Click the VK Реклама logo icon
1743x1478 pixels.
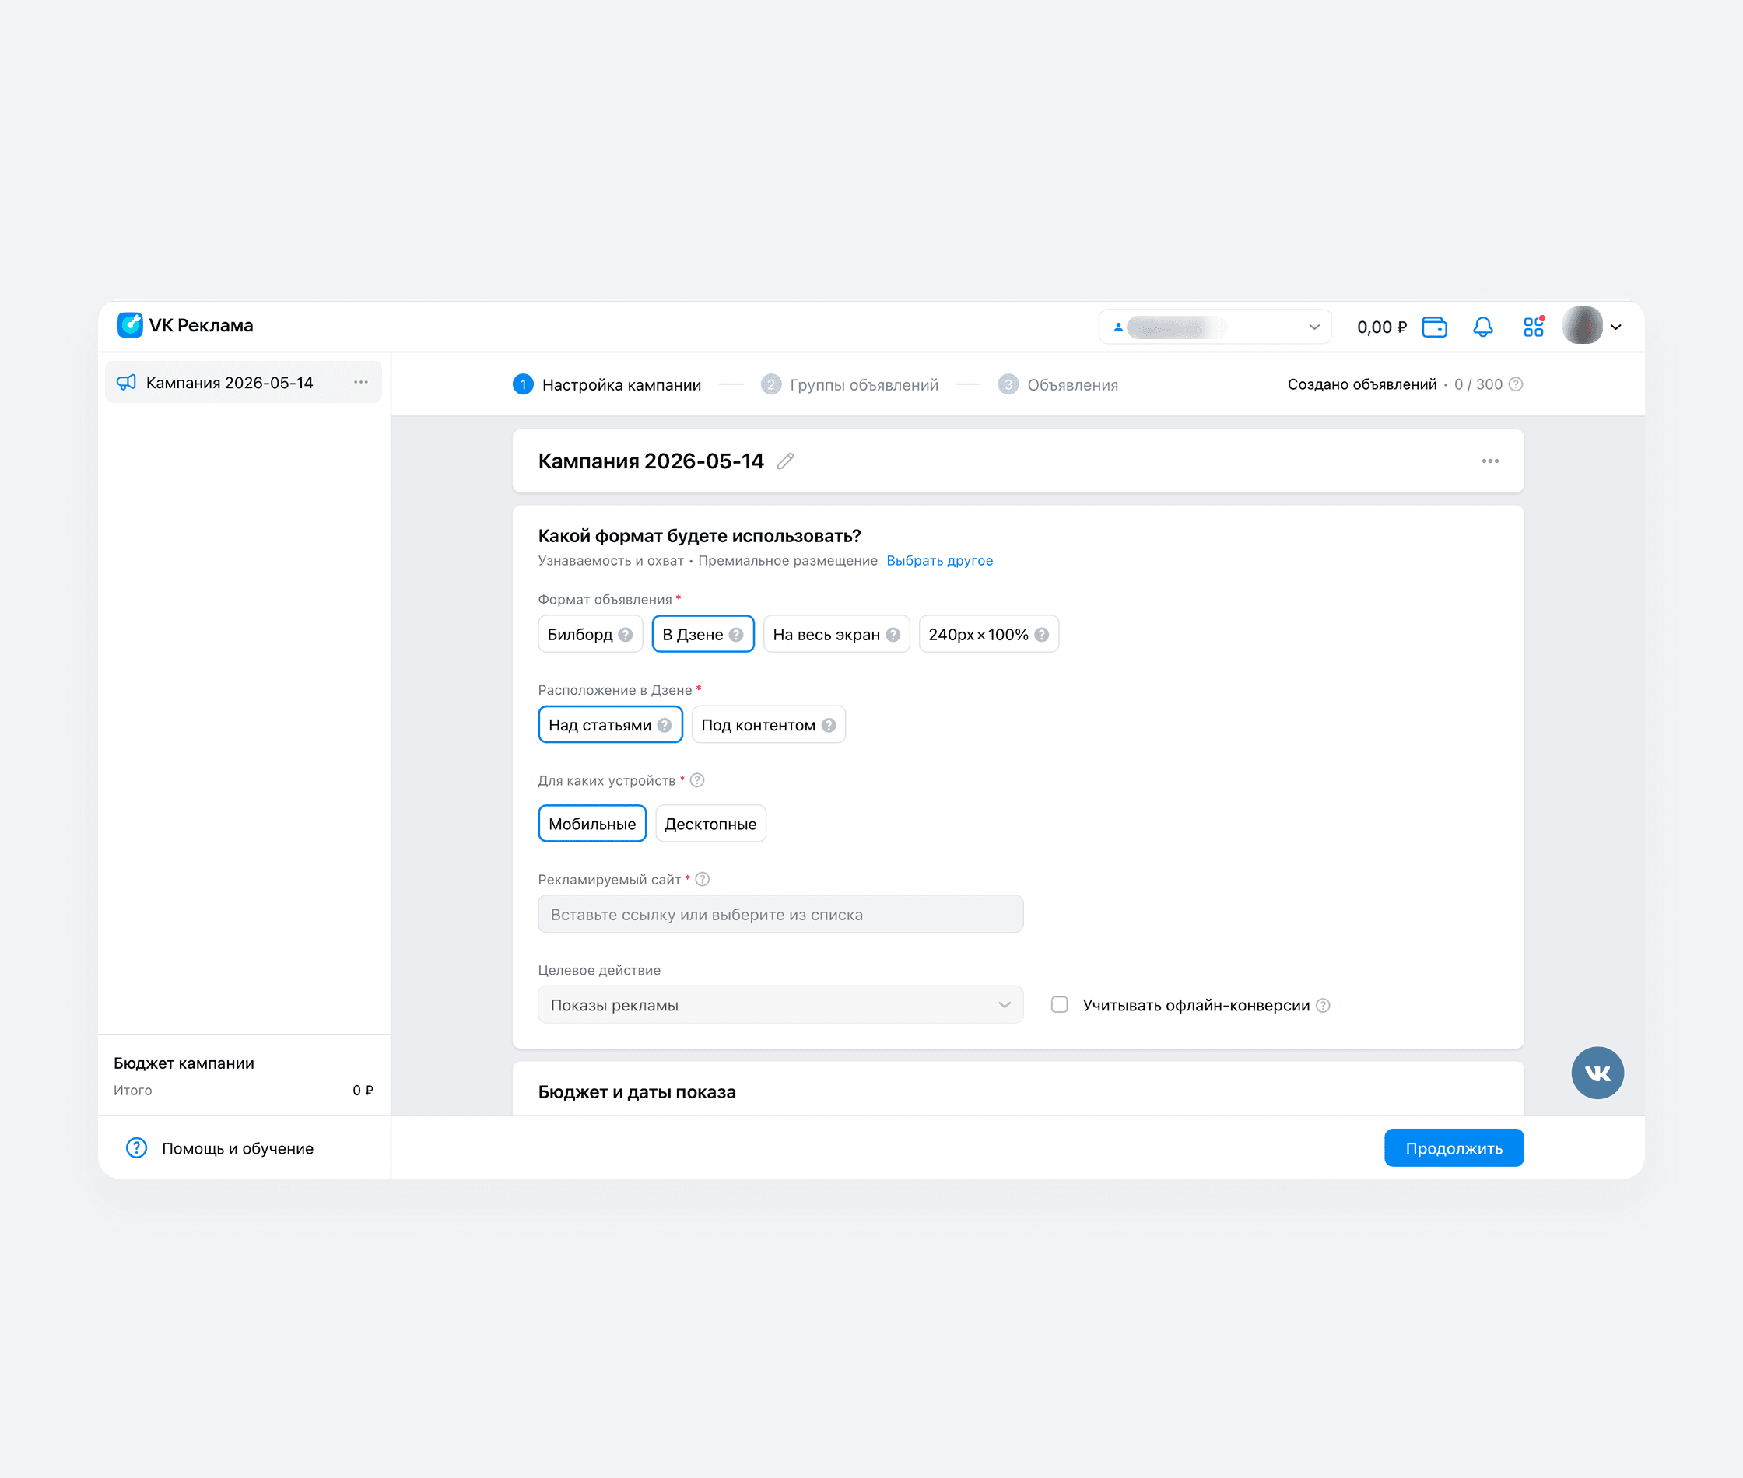point(130,325)
